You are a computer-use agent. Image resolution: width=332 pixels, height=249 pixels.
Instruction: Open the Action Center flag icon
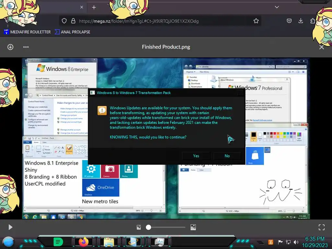tap(280, 242)
